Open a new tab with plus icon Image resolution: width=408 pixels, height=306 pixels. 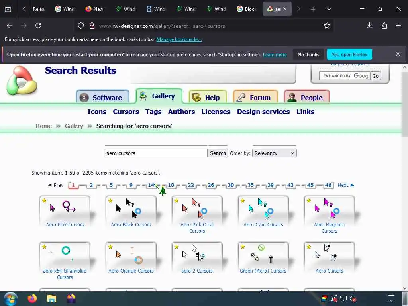click(x=313, y=9)
